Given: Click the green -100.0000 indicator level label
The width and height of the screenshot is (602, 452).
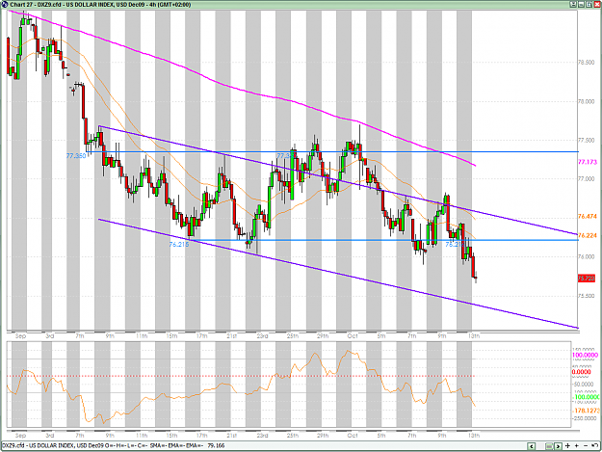Looking at the screenshot, I should coord(587,397).
